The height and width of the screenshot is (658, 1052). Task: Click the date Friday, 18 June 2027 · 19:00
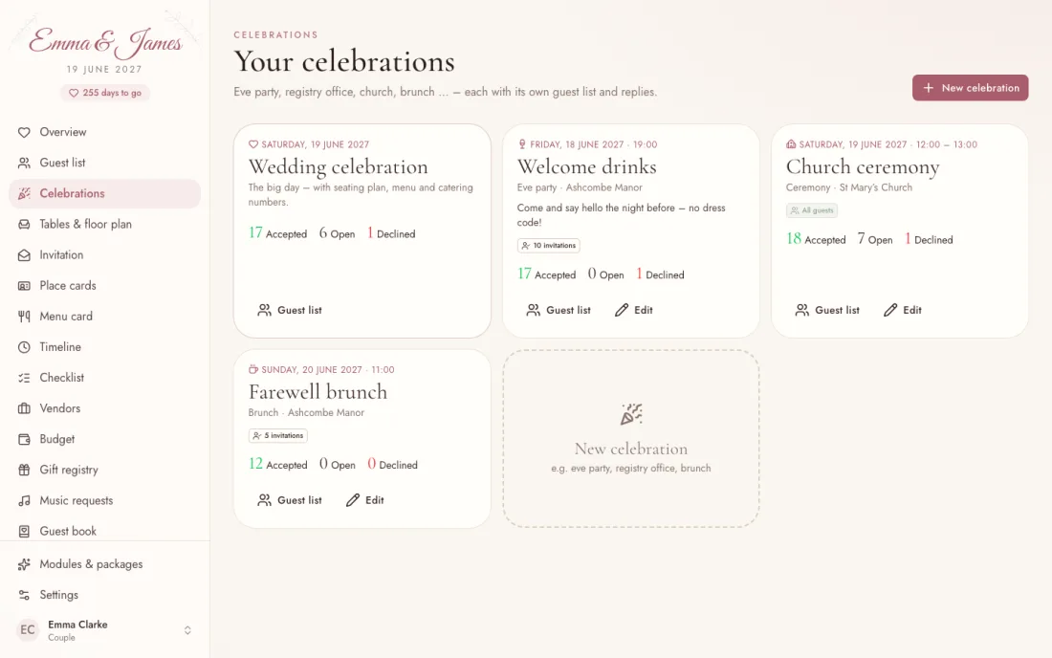pyautogui.click(x=594, y=144)
